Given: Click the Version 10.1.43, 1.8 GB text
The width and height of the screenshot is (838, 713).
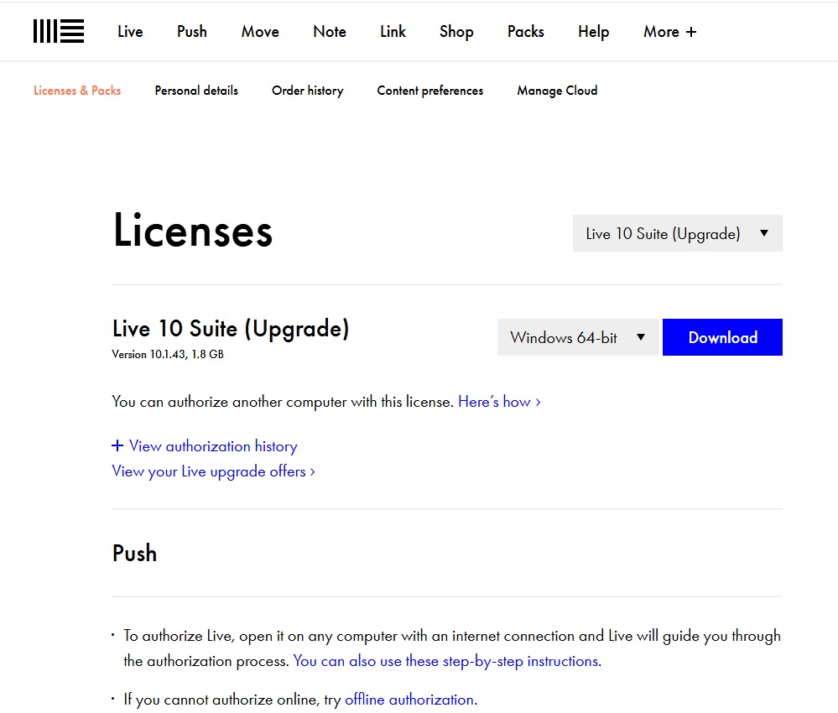Looking at the screenshot, I should coord(168,354).
